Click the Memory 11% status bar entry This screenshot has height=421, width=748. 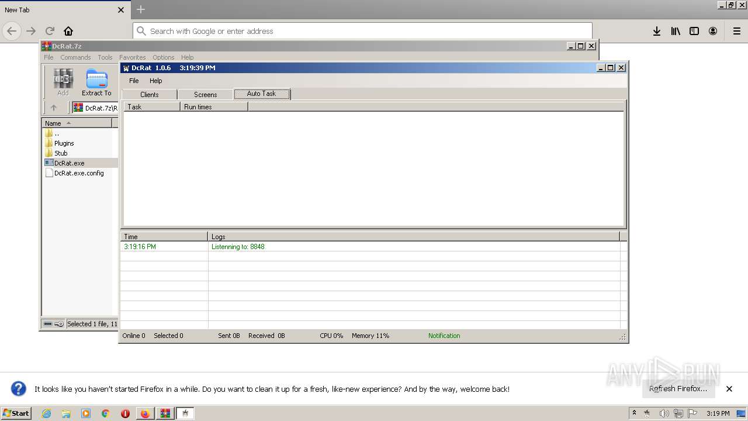pos(370,336)
